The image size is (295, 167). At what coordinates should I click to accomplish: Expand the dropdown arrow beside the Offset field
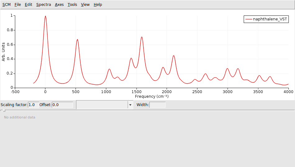coord(130,105)
